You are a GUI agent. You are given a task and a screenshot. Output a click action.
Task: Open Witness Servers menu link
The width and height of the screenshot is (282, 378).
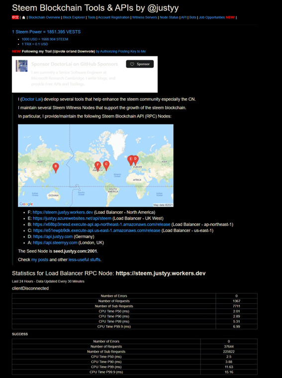(145, 17)
